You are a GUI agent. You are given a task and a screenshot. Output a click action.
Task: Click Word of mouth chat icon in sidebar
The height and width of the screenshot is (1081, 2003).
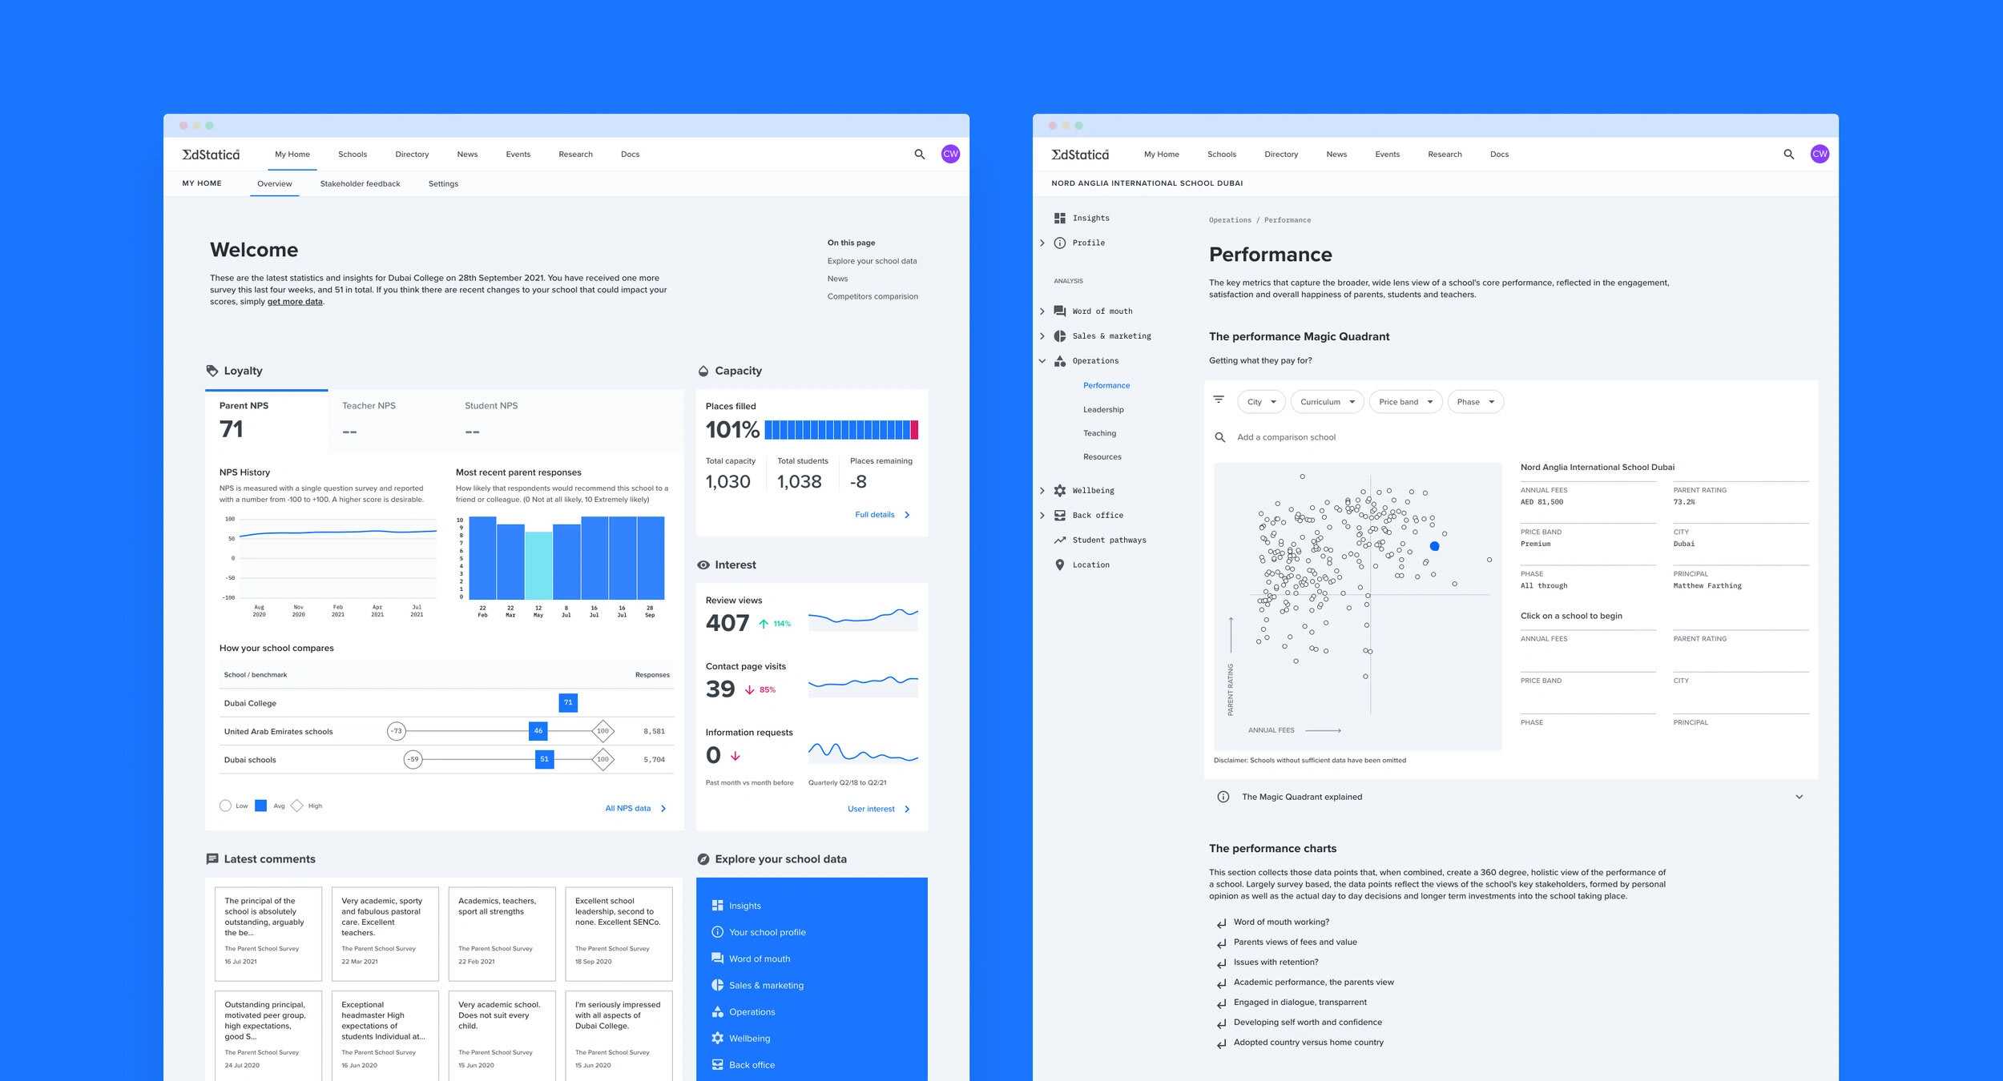[1060, 311]
